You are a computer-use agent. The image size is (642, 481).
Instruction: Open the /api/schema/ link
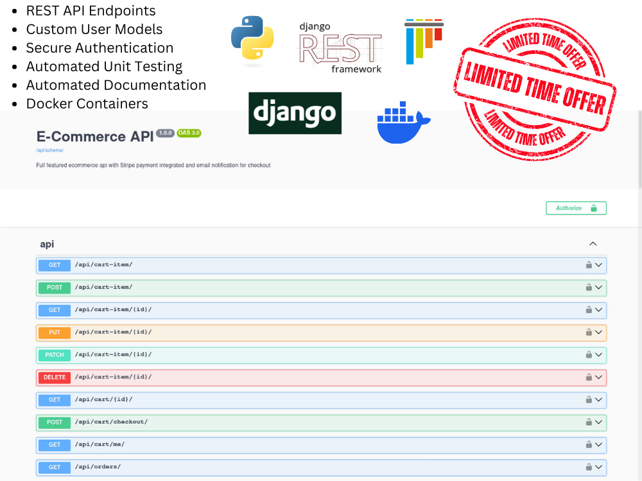[49, 150]
